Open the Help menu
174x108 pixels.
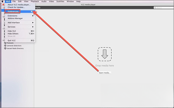[78, 1]
